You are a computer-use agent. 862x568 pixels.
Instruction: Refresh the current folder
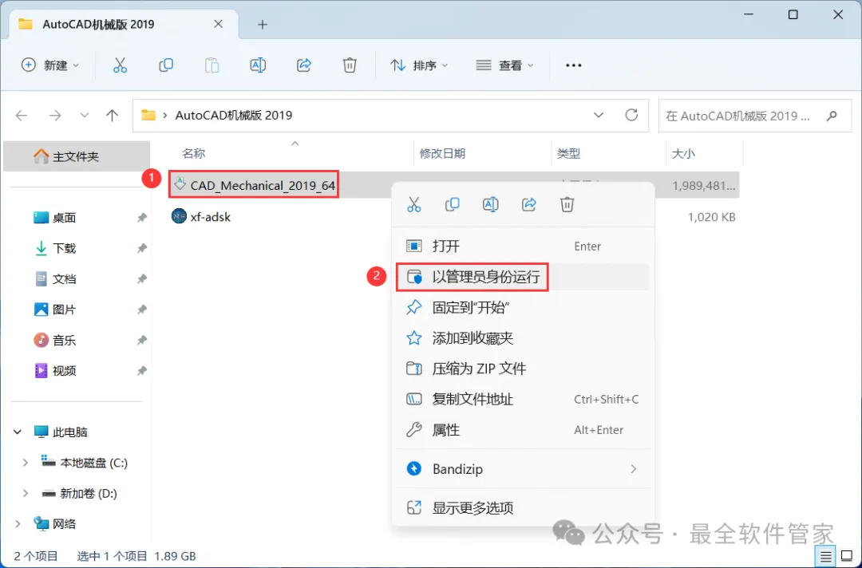(631, 115)
